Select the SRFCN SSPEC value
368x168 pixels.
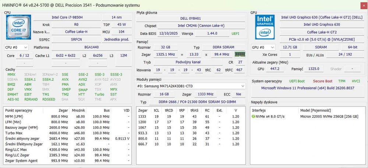coord(76,39)
